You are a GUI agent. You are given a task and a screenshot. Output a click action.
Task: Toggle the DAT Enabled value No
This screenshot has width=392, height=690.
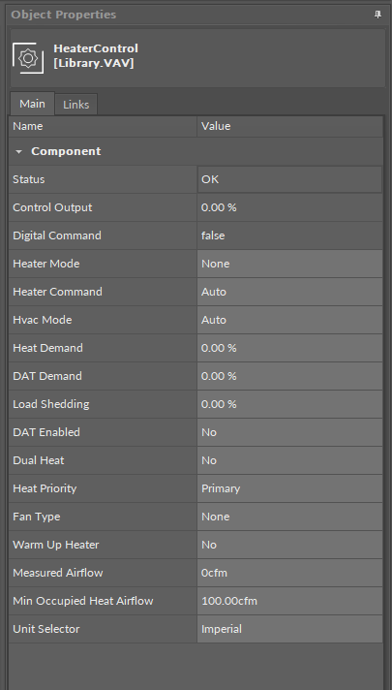pos(289,432)
